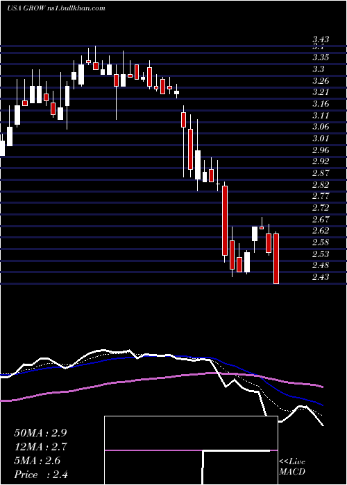
Task: Click the 2.67 price axis label
Action: [x=321, y=220]
